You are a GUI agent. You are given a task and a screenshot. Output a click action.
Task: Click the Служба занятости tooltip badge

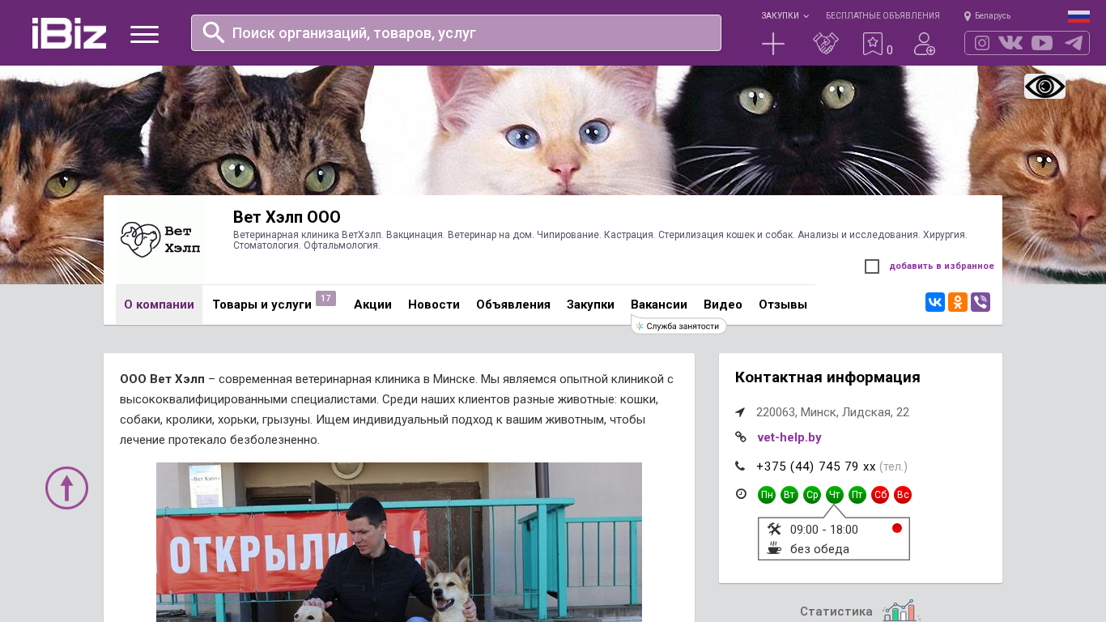tap(678, 326)
